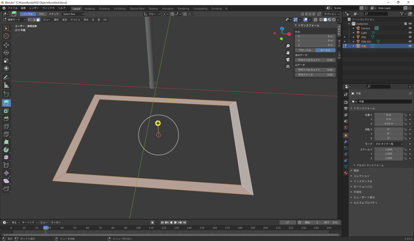Open XYZ オイラー角 rotation mode dropdown
Screen dimensions: 414x241
point(389,144)
